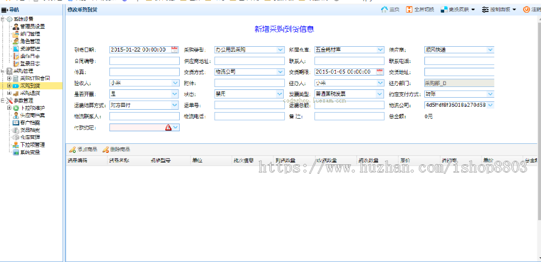Open the 约定支付方式 dropdown

tap(491, 94)
